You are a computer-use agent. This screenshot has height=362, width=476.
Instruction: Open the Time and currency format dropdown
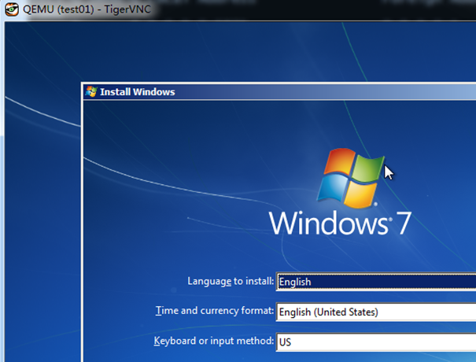pyautogui.click(x=376, y=312)
